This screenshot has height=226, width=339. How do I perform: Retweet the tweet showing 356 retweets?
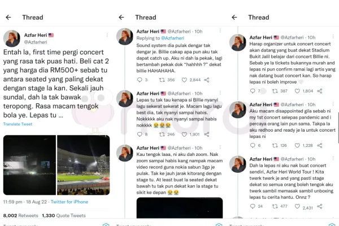[162, 80]
